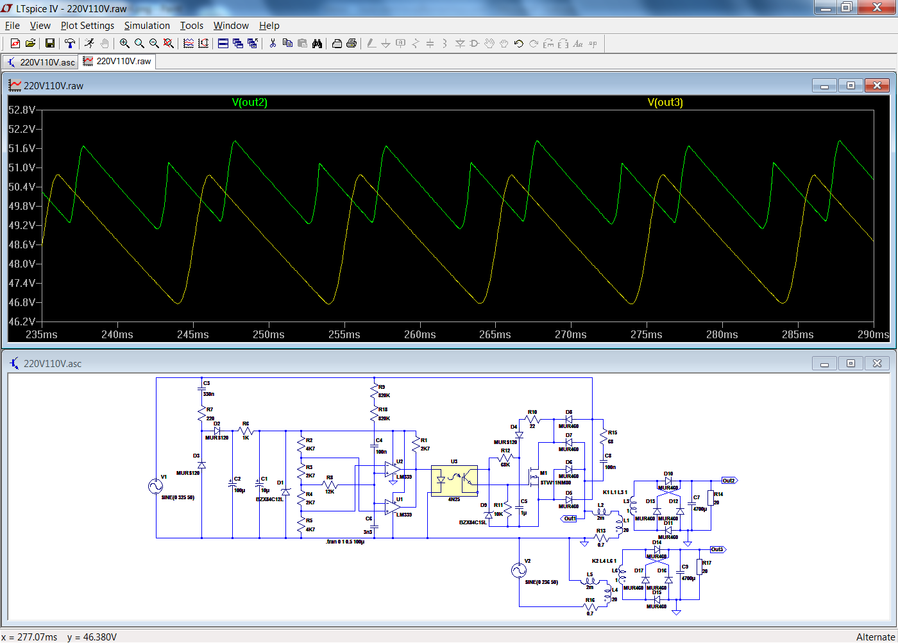Select the SPICE directive .op tool
The height and width of the screenshot is (643, 898).
593,44
